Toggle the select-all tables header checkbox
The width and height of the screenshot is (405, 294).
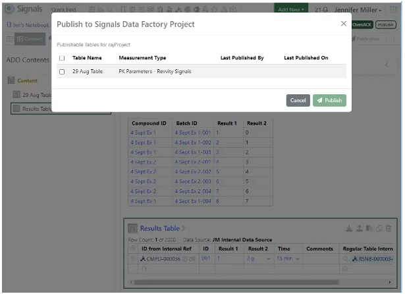click(x=62, y=58)
